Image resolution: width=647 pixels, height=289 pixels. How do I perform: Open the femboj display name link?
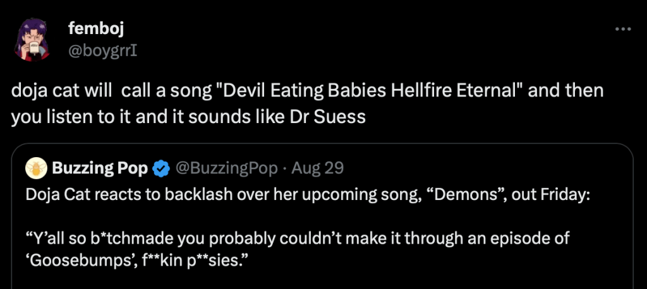(87, 29)
